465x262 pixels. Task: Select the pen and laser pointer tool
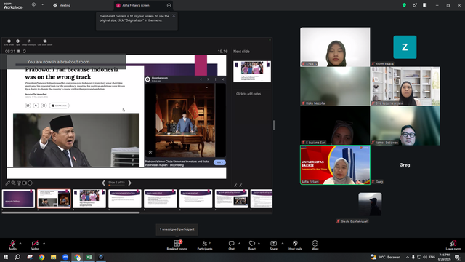(x=8, y=183)
